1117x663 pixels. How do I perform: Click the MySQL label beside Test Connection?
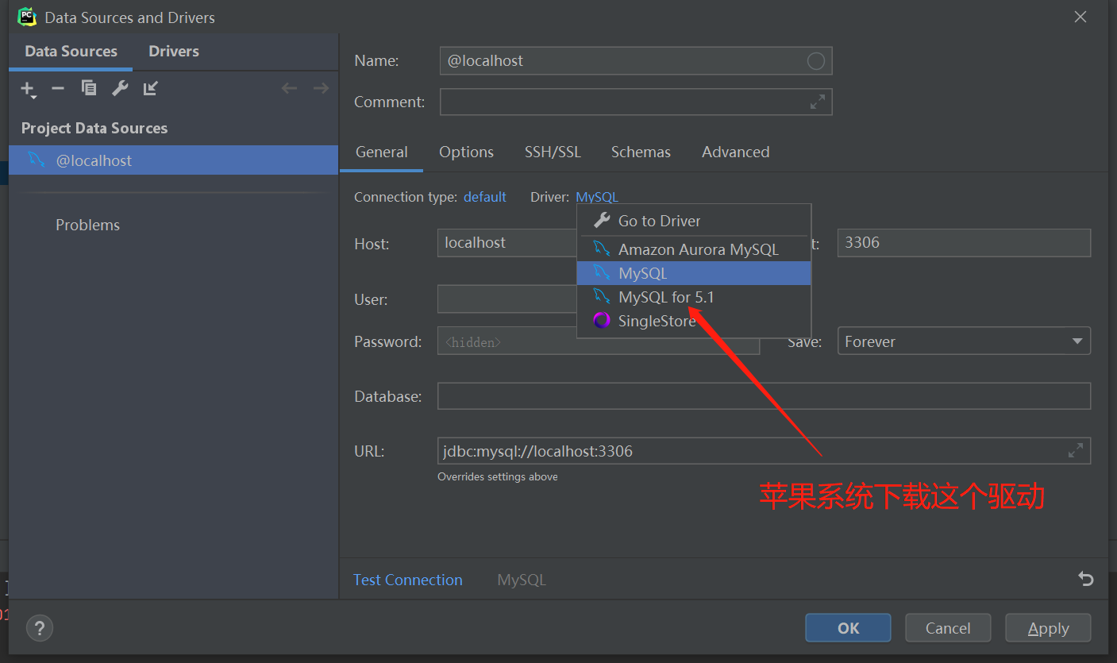point(522,580)
